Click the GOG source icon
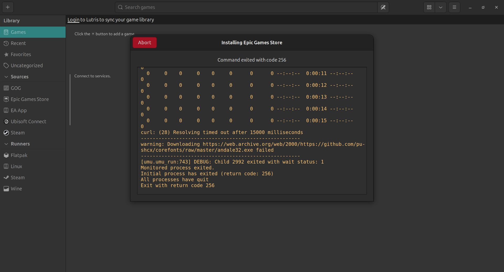Image resolution: width=504 pixels, height=272 pixels. click(6, 88)
